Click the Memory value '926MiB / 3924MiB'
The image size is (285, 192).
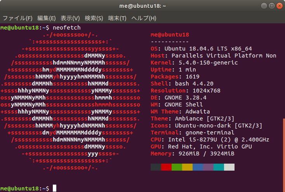pyautogui.click(x=206, y=154)
